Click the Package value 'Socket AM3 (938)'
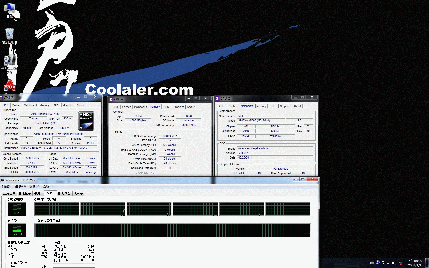Viewport: 429px width, 268px height. click(46, 123)
